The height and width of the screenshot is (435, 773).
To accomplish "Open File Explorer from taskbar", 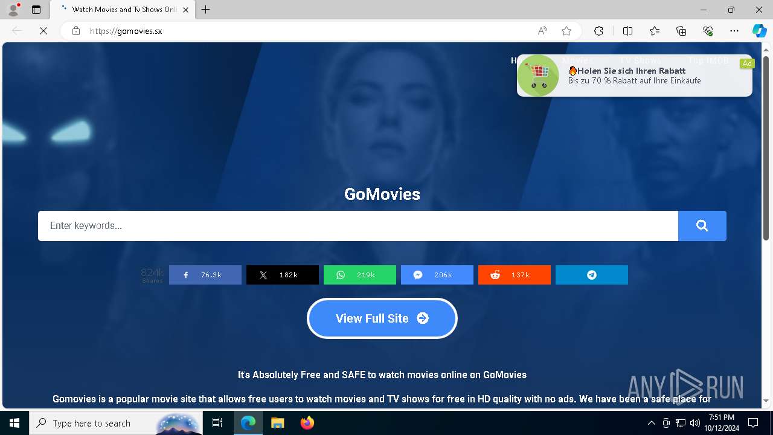I will pos(277,423).
